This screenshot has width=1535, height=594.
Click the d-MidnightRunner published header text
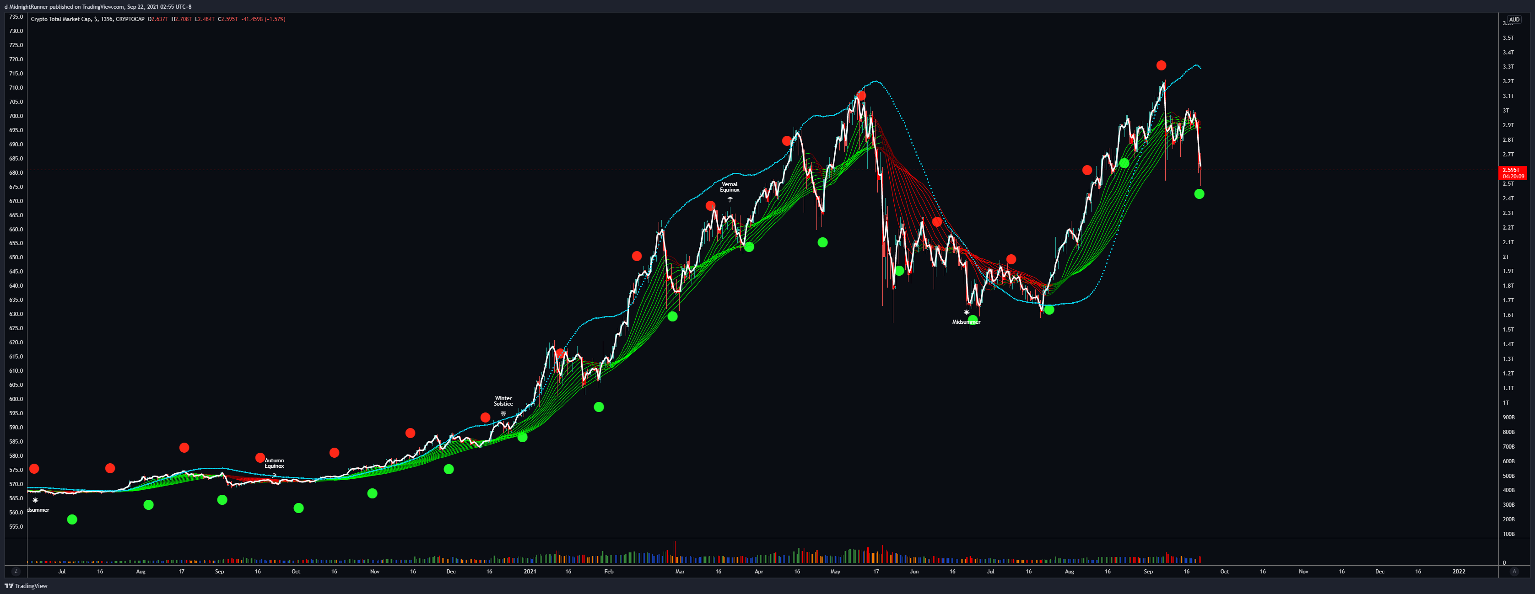(98, 6)
